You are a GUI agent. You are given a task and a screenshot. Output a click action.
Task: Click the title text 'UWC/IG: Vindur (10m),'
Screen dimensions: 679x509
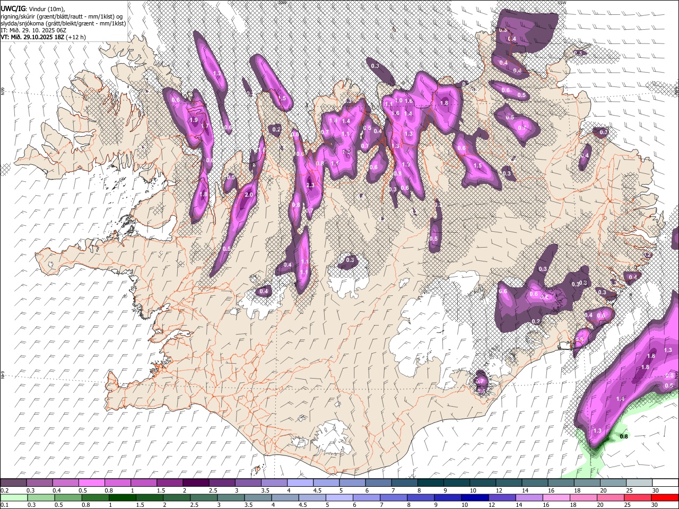(x=32, y=9)
